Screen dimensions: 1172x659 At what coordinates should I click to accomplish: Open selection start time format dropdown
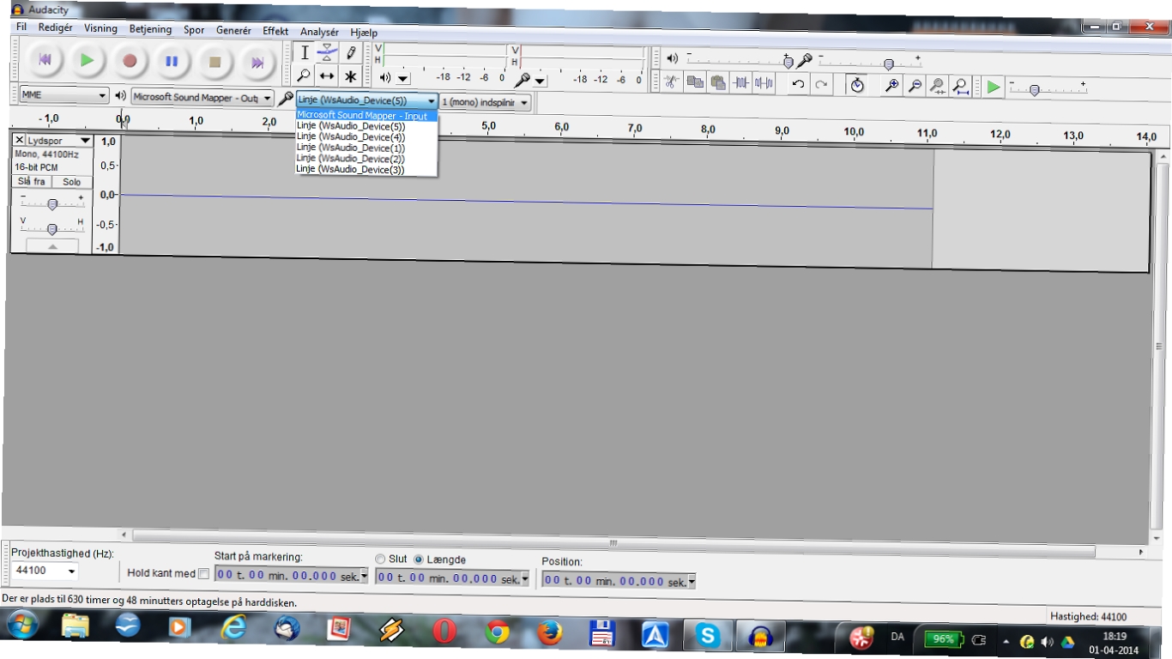365,577
